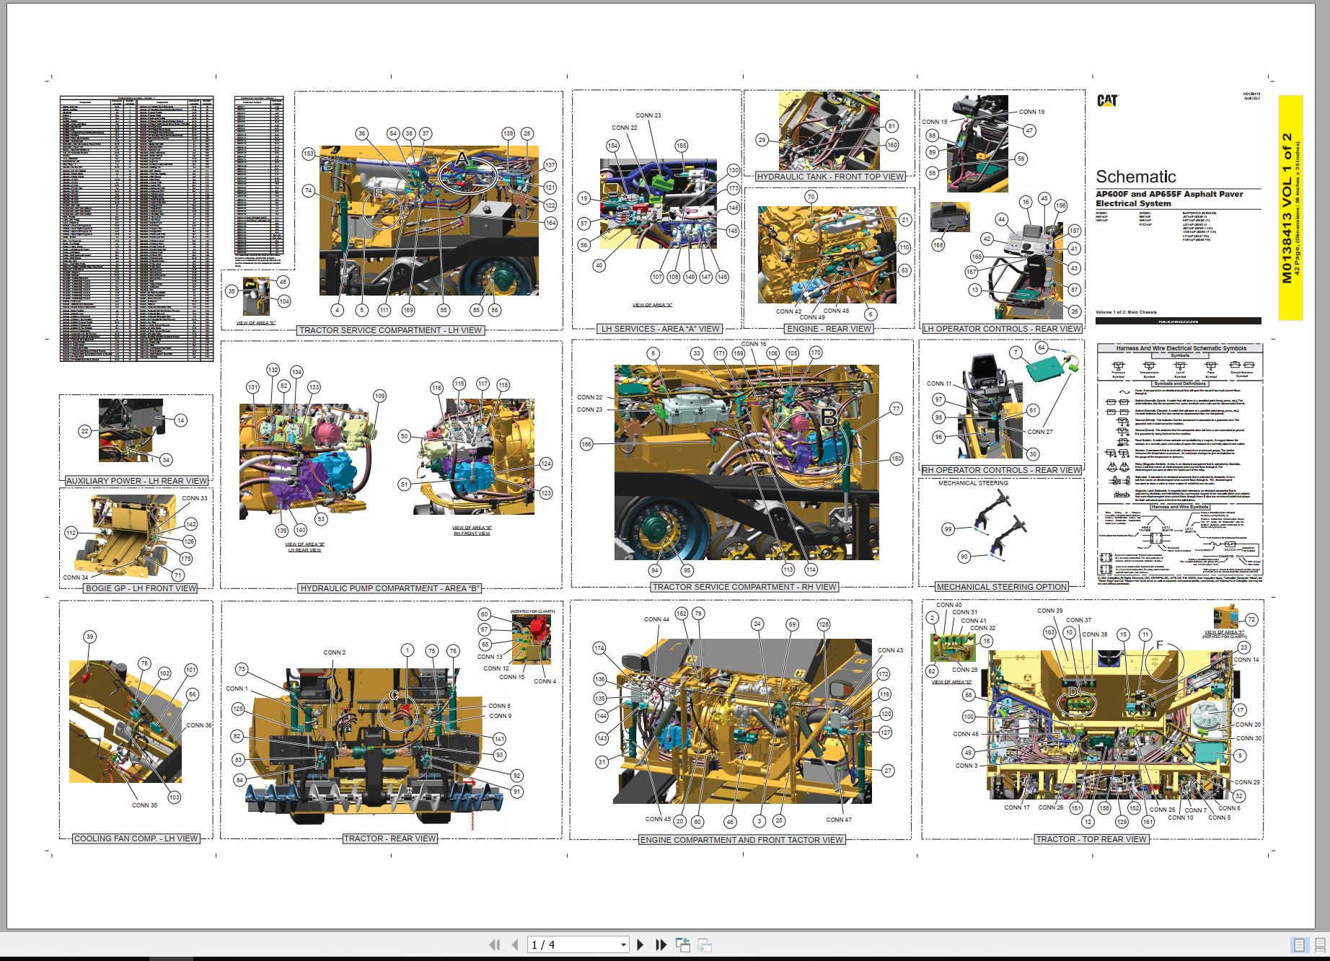Click 'AP600F and AP655F Asphalt Paver' title
This screenshot has width=1330, height=961.
point(1169,194)
